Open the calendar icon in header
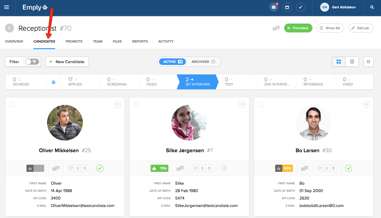Viewport: 381px width, 218px height. click(x=287, y=7)
